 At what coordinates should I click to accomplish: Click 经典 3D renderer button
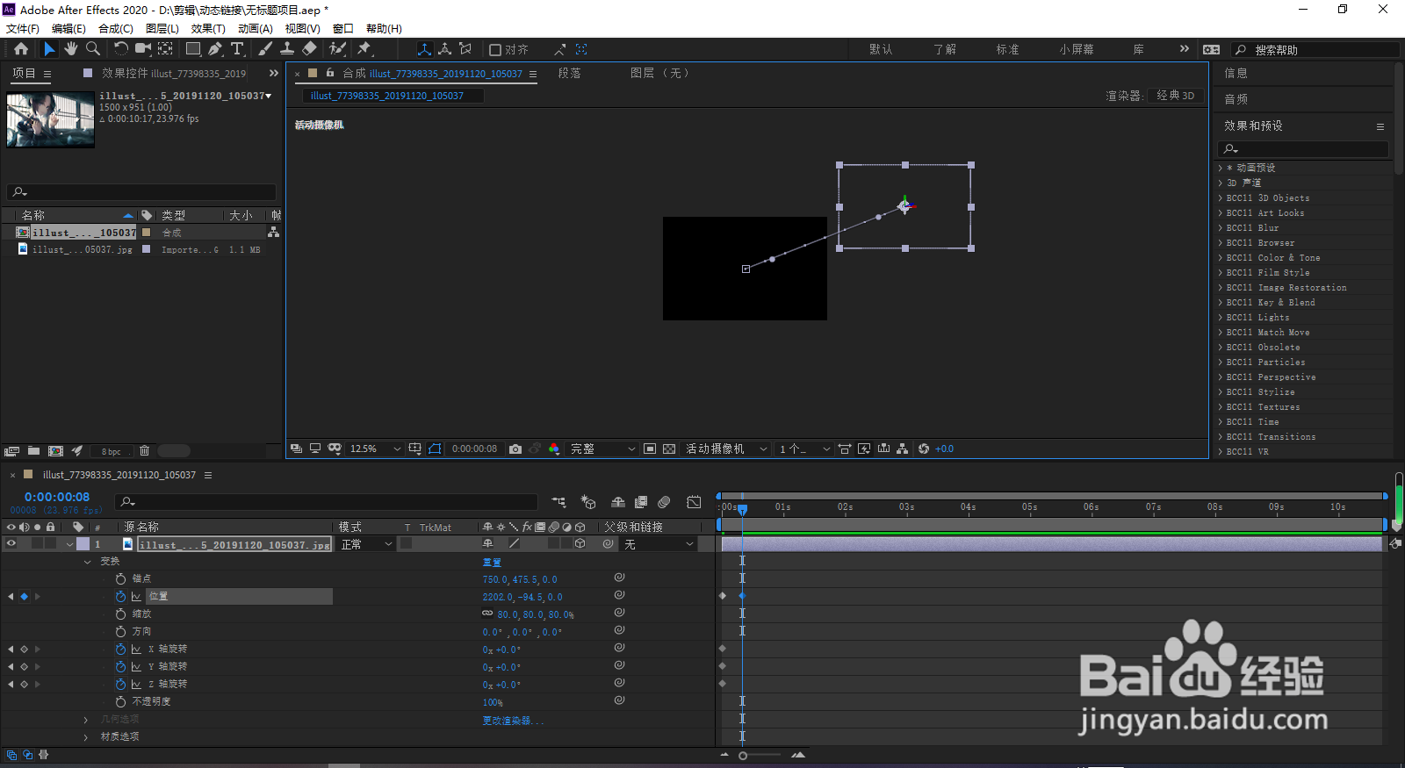[1176, 96]
